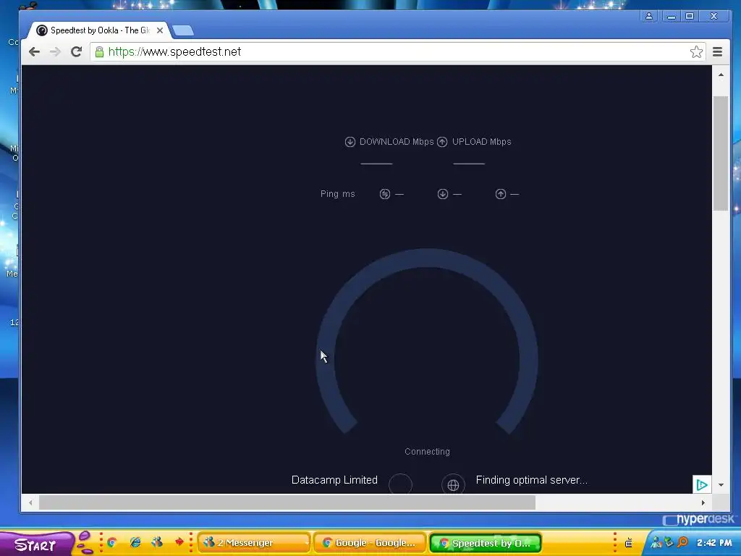Click the Speedtest by Ookla taskbar button
This screenshot has height=556, width=741.
pos(486,543)
